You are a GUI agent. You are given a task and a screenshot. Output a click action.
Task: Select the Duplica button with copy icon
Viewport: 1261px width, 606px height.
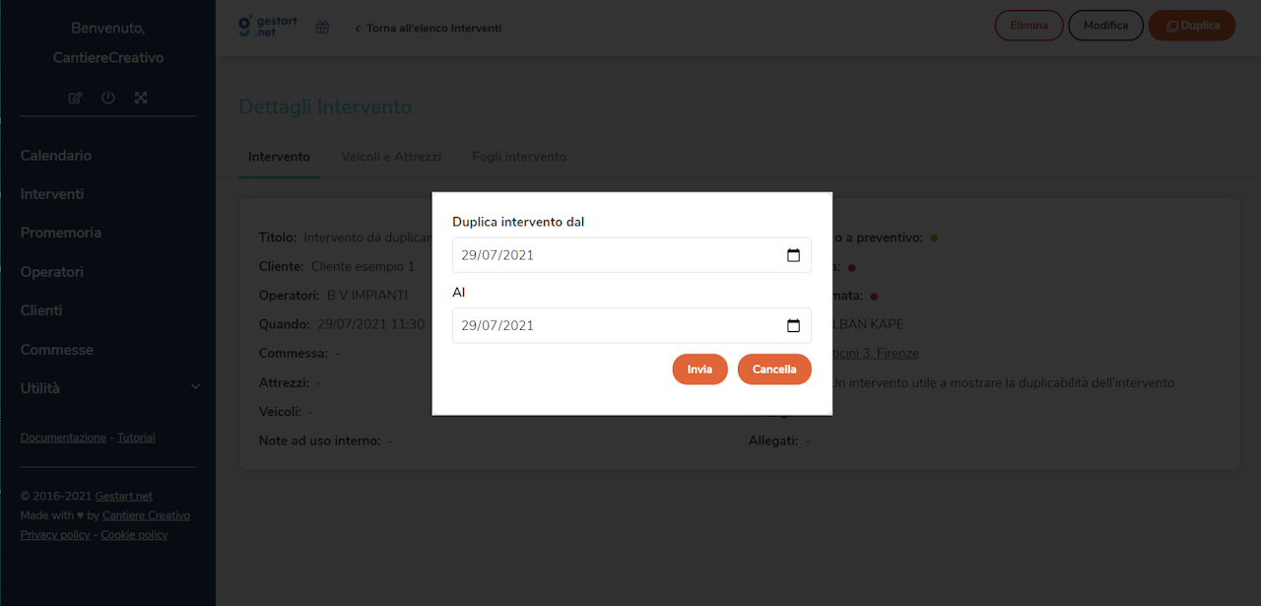1191,26
